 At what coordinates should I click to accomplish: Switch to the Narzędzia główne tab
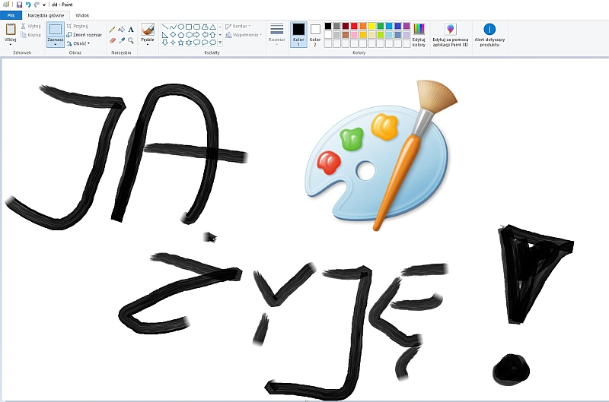(46, 15)
